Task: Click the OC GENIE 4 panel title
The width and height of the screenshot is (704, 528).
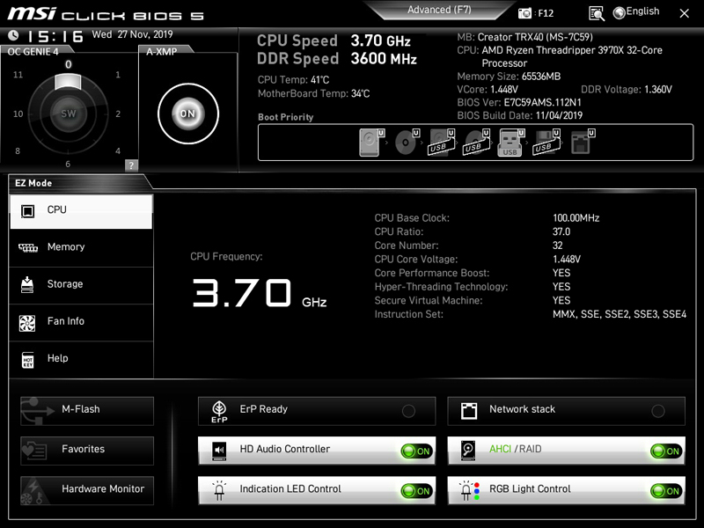Action: pos(33,52)
